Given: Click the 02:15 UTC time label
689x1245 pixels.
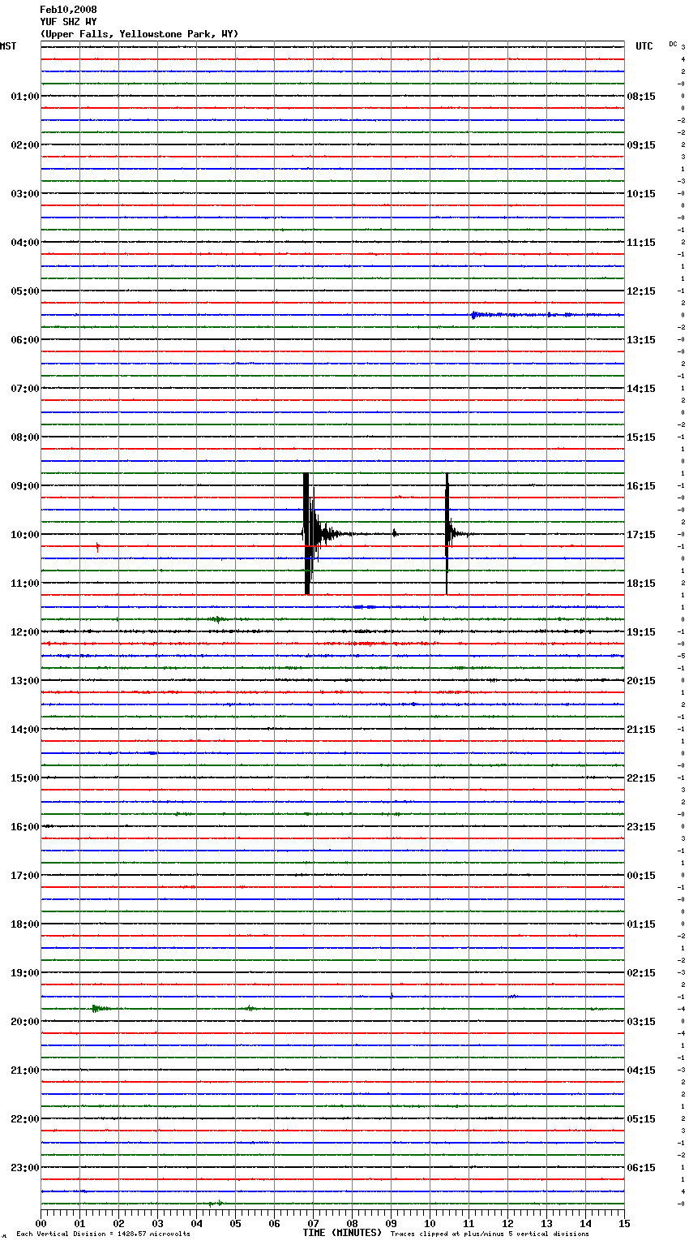Looking at the screenshot, I should point(641,973).
